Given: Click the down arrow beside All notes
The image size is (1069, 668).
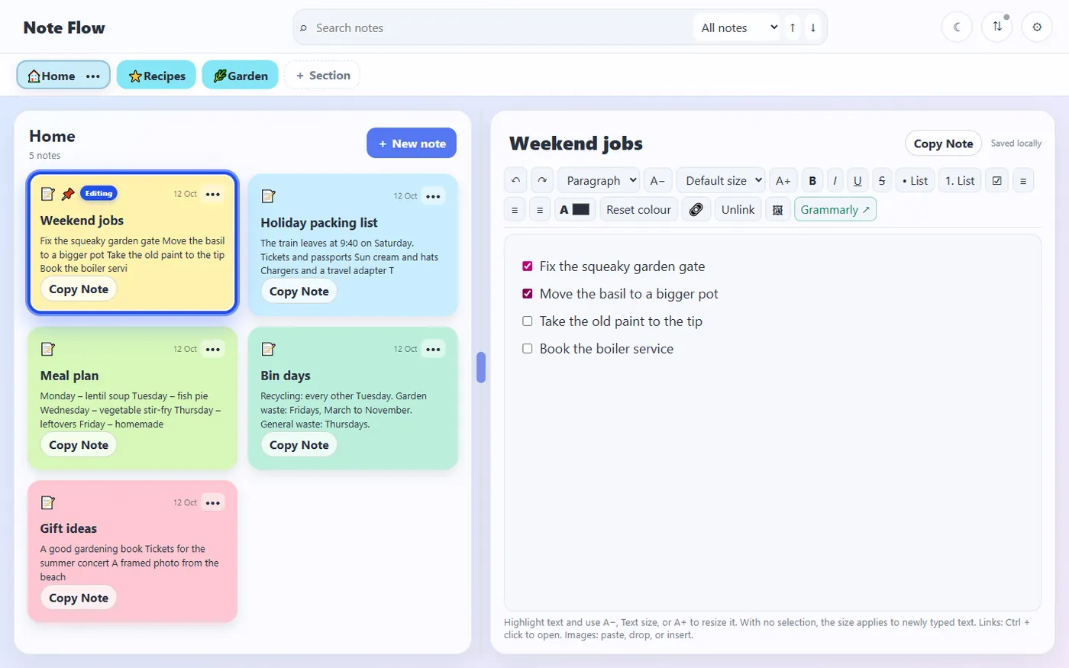Looking at the screenshot, I should [813, 27].
